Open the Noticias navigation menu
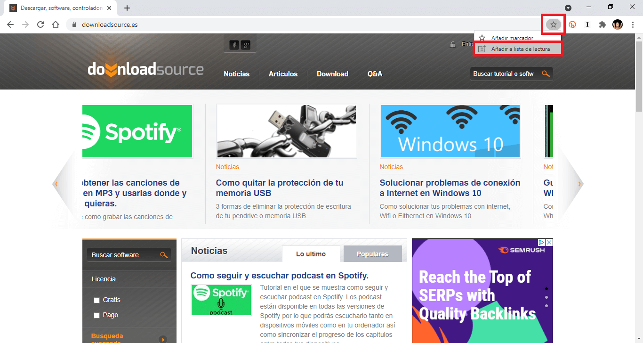Viewport: 643px width, 343px height. point(237,74)
